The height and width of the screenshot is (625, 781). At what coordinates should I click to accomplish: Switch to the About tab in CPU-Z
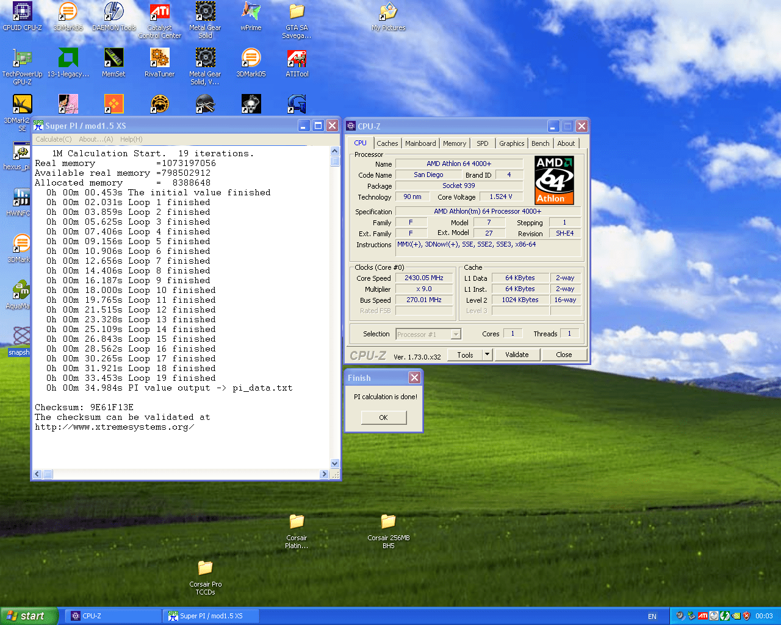tap(566, 143)
